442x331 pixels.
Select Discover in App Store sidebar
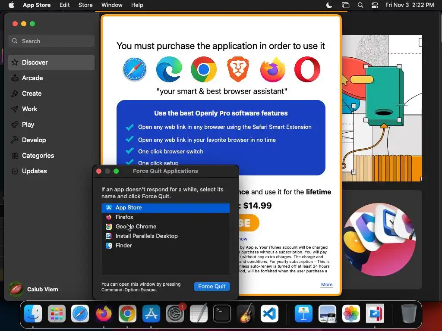(x=51, y=62)
